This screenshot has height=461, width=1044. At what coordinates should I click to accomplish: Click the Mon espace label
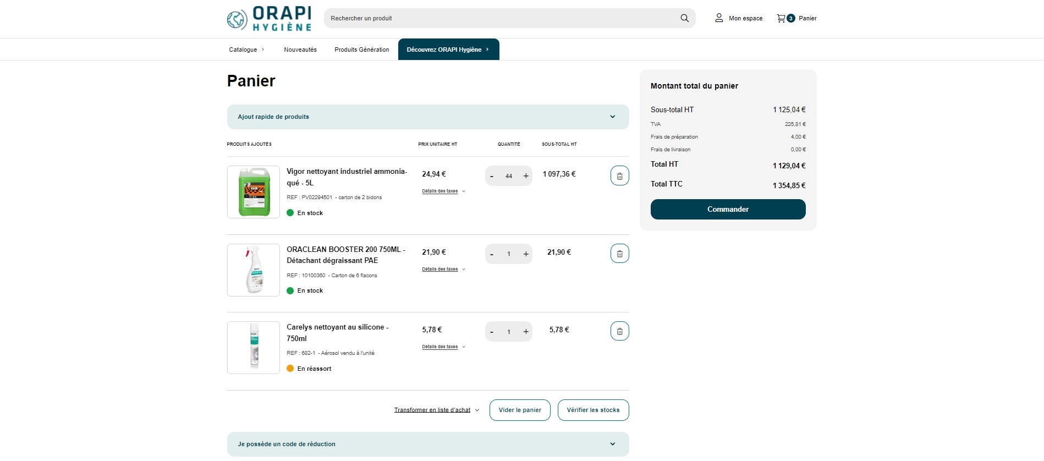coord(745,18)
